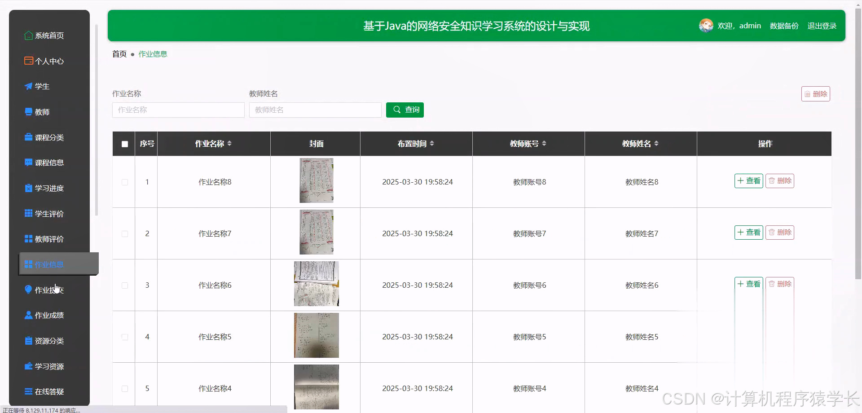Select 作业成绩 in the sidebar menu

(49, 315)
